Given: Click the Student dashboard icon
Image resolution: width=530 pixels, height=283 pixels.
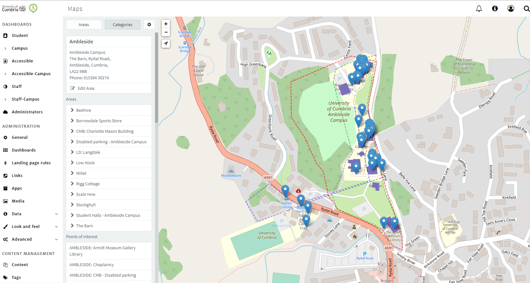Looking at the screenshot, I should [5, 36].
